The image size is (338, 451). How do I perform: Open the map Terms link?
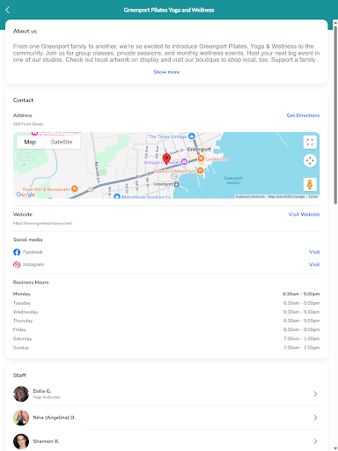pos(313,196)
